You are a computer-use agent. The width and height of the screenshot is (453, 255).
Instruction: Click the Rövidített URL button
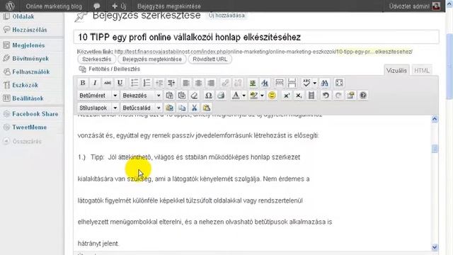coord(210,59)
